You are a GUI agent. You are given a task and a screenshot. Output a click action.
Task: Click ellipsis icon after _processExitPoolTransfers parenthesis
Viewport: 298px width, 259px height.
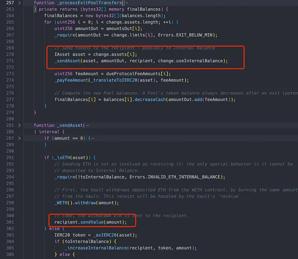pyautogui.click(x=124, y=3)
